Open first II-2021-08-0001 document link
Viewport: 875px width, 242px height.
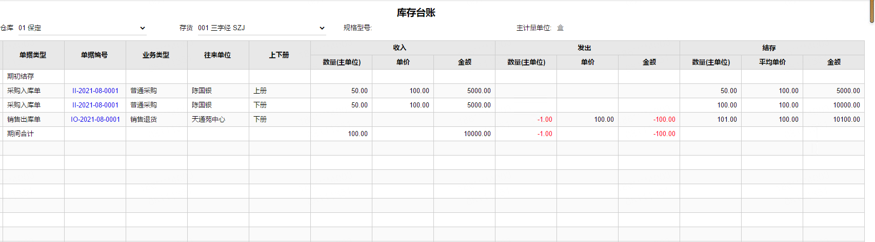click(95, 91)
